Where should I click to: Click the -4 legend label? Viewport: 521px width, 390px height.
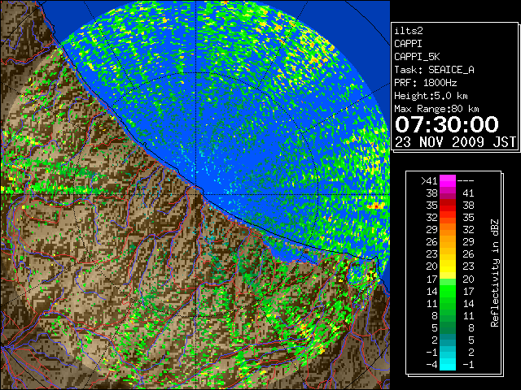click(x=431, y=365)
